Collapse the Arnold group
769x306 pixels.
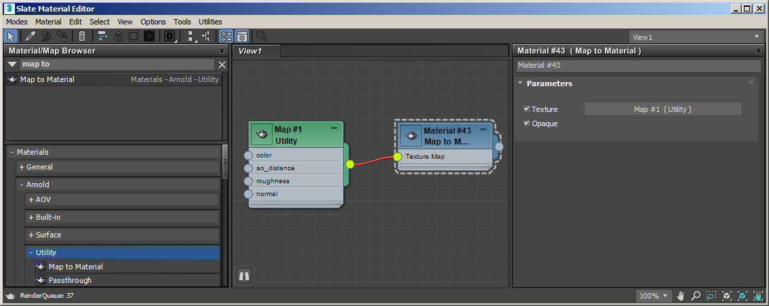tap(22, 185)
